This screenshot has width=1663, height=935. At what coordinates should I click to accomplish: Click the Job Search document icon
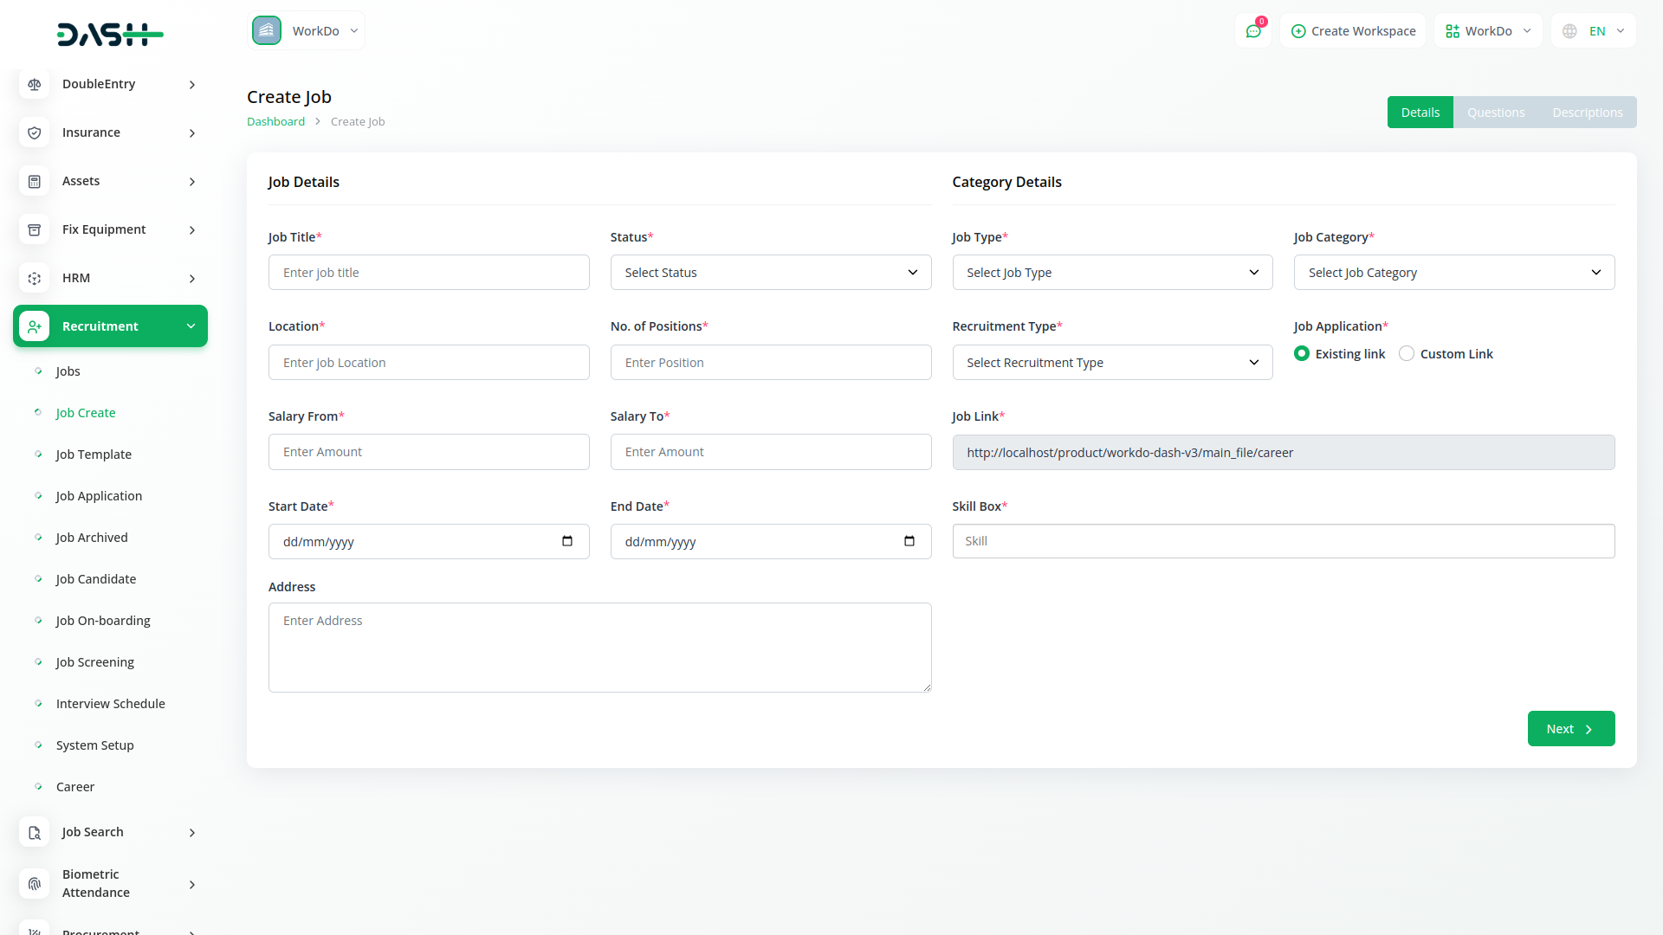[35, 832]
